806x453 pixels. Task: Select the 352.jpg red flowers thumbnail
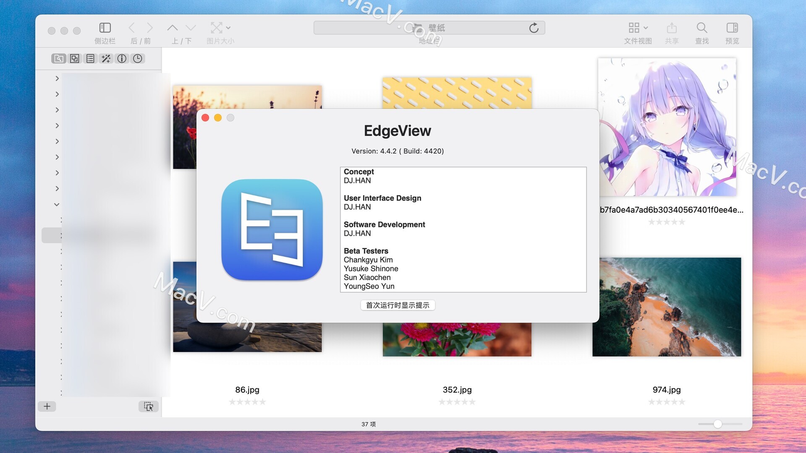pos(457,340)
